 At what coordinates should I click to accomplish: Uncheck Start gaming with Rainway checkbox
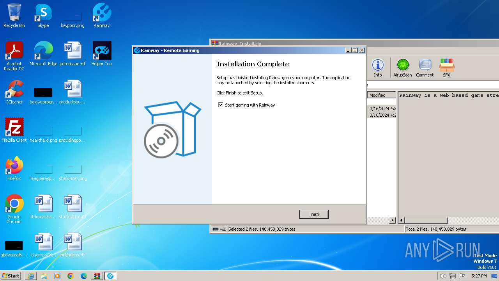point(221,105)
